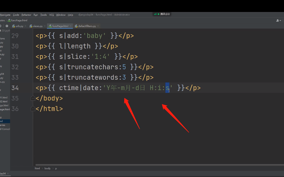Click line number 30 in the gutter
284x177 pixels.
point(15,46)
